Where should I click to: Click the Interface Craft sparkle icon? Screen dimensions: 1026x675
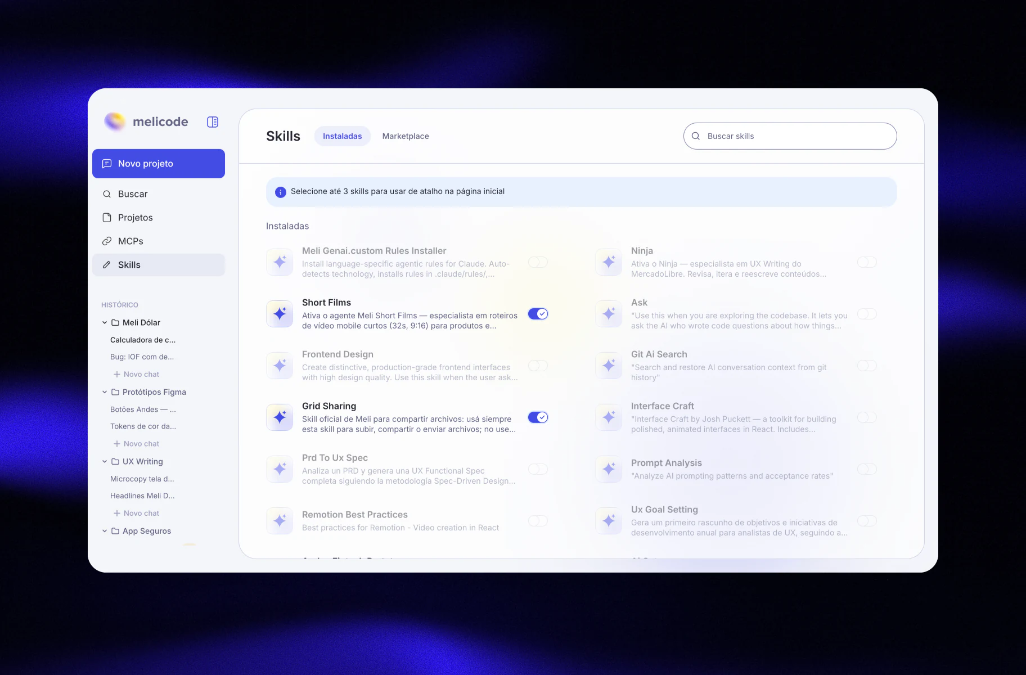pos(609,417)
